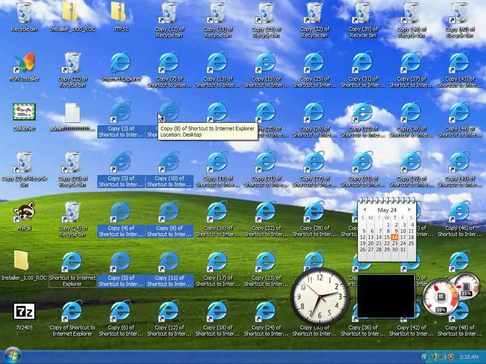This screenshot has height=364, width=486.
Task: Click the red security alert tray icon
Action: click(451, 357)
